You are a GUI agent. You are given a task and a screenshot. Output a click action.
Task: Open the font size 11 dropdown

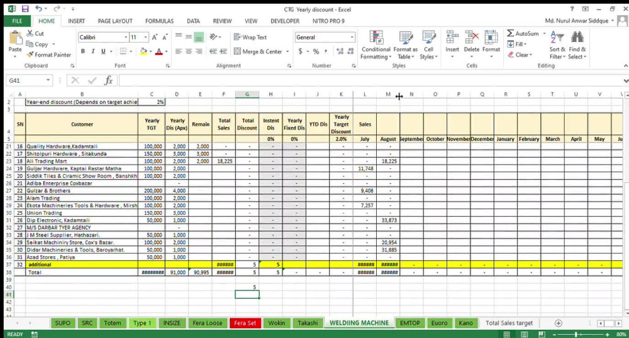[x=146, y=37]
